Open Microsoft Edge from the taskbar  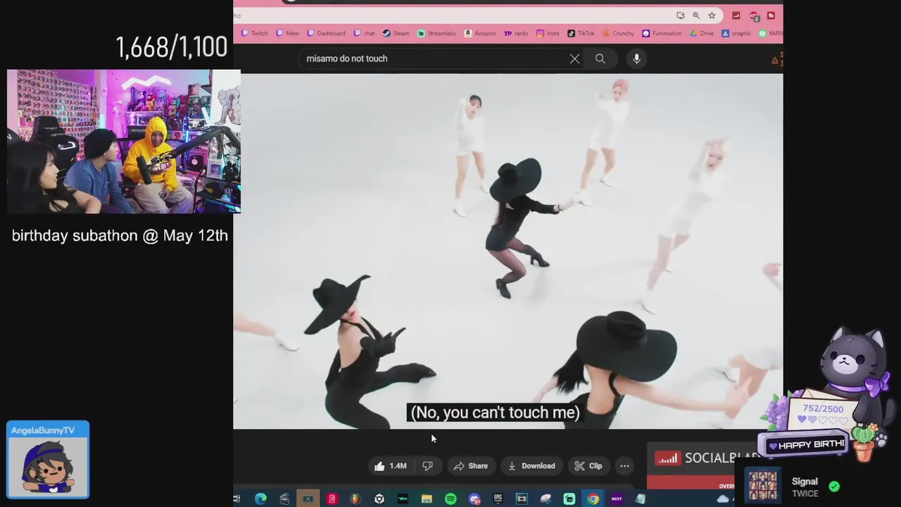[x=260, y=499]
